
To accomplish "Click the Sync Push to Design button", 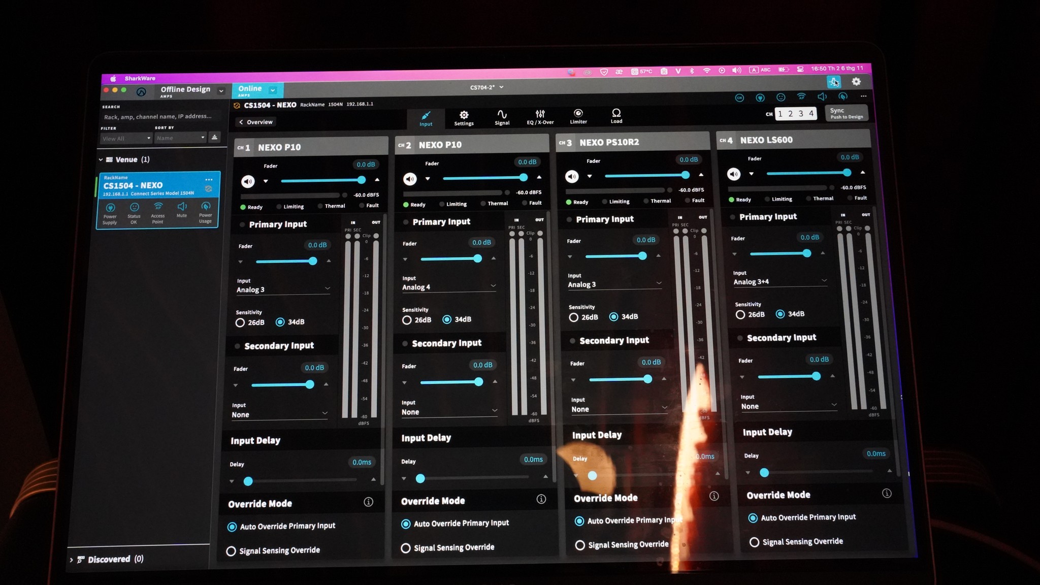I will tap(846, 113).
